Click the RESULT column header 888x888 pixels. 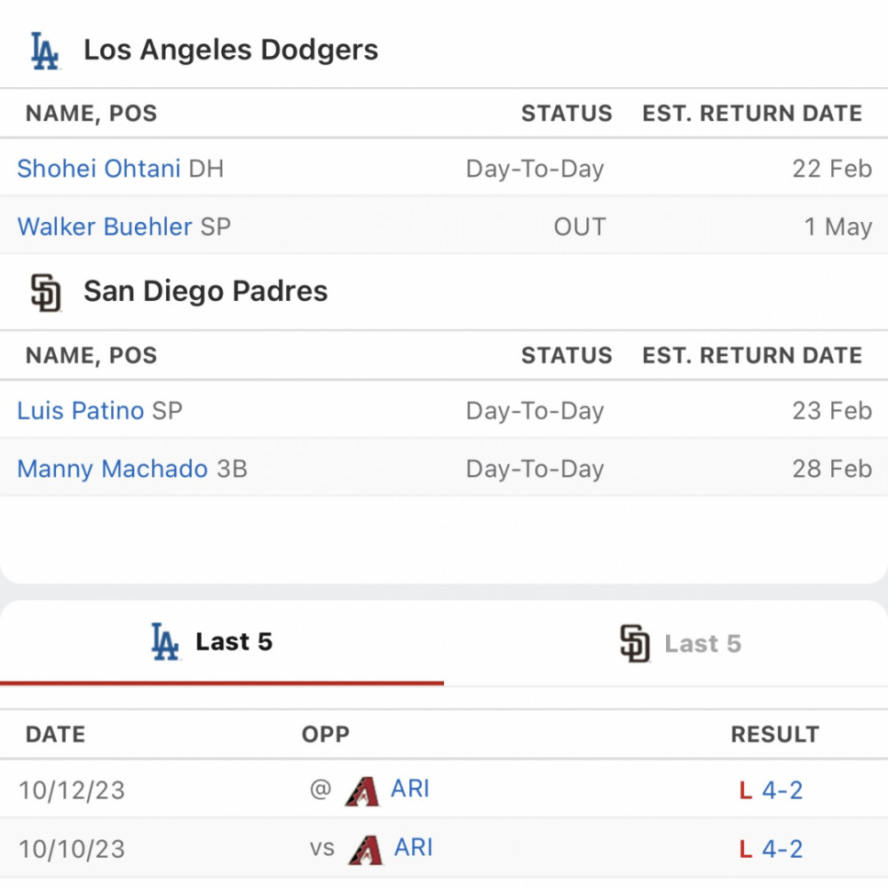click(x=774, y=734)
